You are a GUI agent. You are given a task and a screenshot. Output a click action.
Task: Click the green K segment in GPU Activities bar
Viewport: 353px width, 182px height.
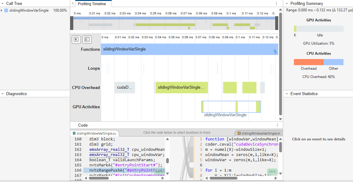295,29
